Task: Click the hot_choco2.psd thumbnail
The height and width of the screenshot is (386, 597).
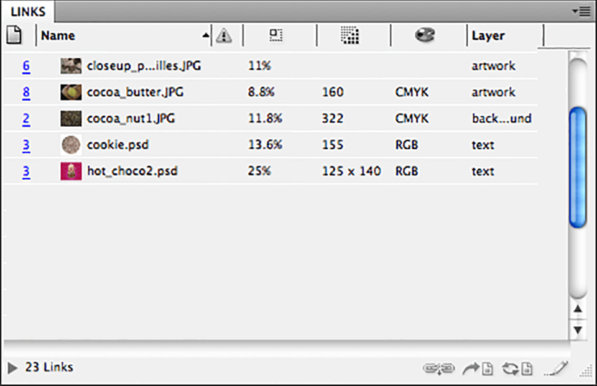Action: coord(70,170)
